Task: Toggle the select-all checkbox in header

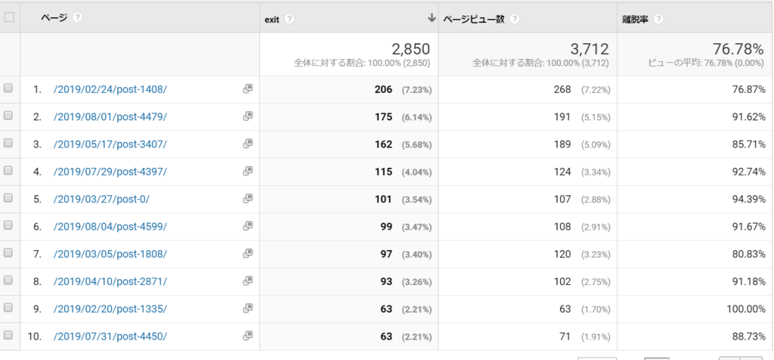Action: 9,17
